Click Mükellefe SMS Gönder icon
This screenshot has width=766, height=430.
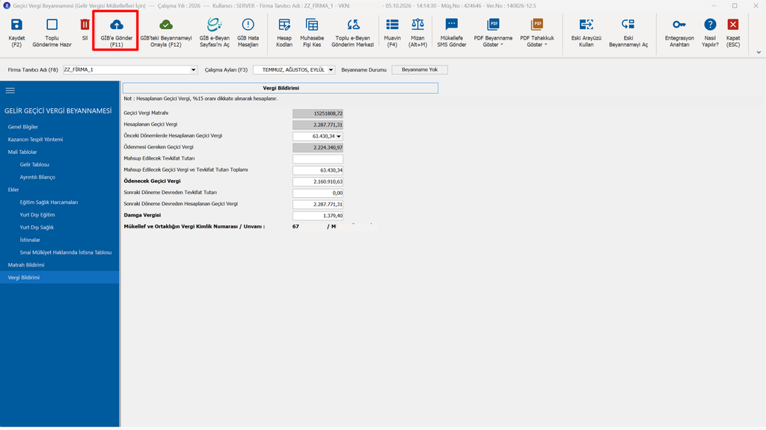(x=451, y=25)
